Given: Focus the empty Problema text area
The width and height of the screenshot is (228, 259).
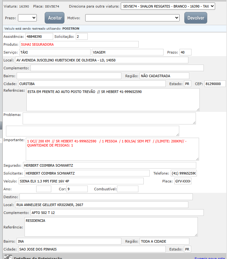Looking at the screenshot, I should [x=109, y=118].
